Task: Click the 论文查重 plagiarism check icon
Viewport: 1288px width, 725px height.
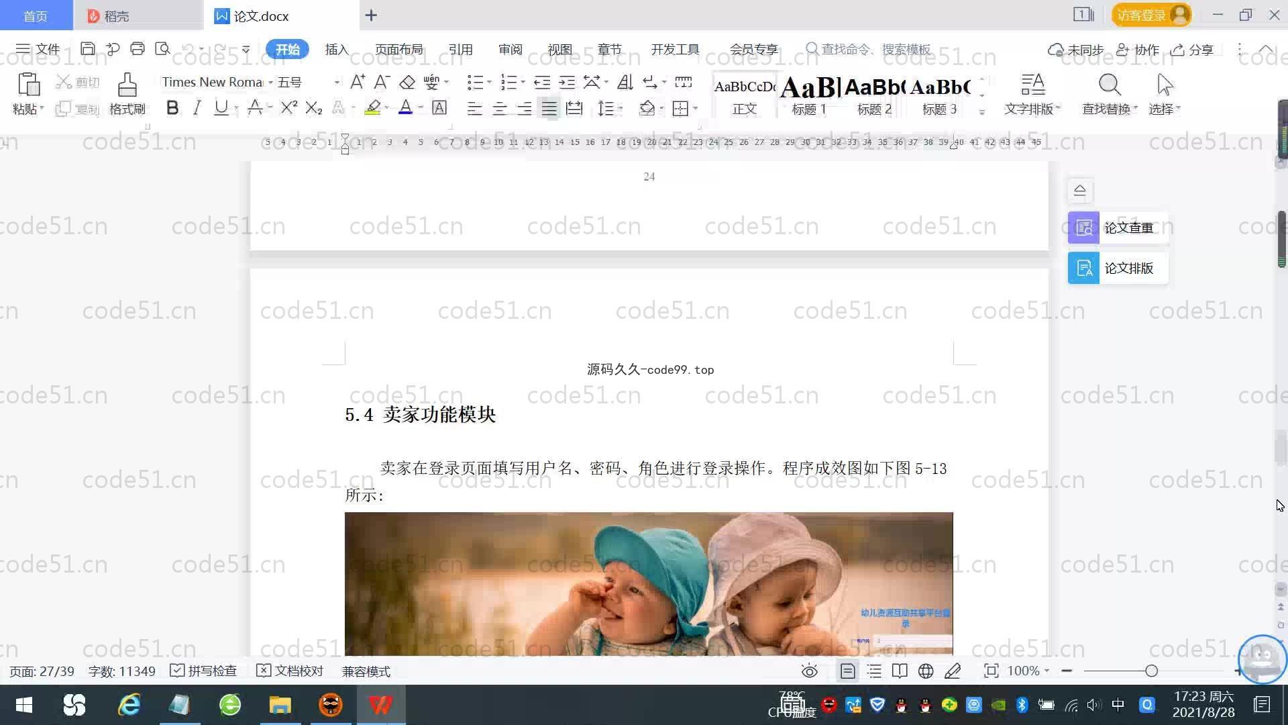Action: click(x=1083, y=228)
